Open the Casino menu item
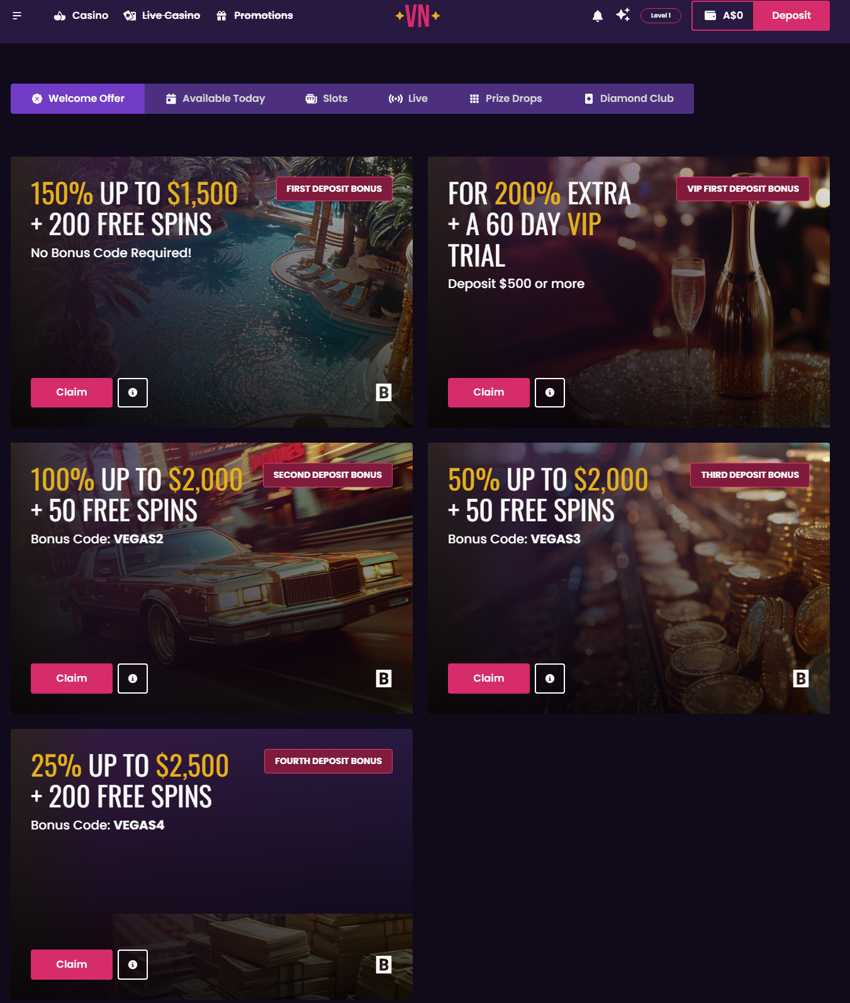The image size is (850, 1003). coord(81,16)
